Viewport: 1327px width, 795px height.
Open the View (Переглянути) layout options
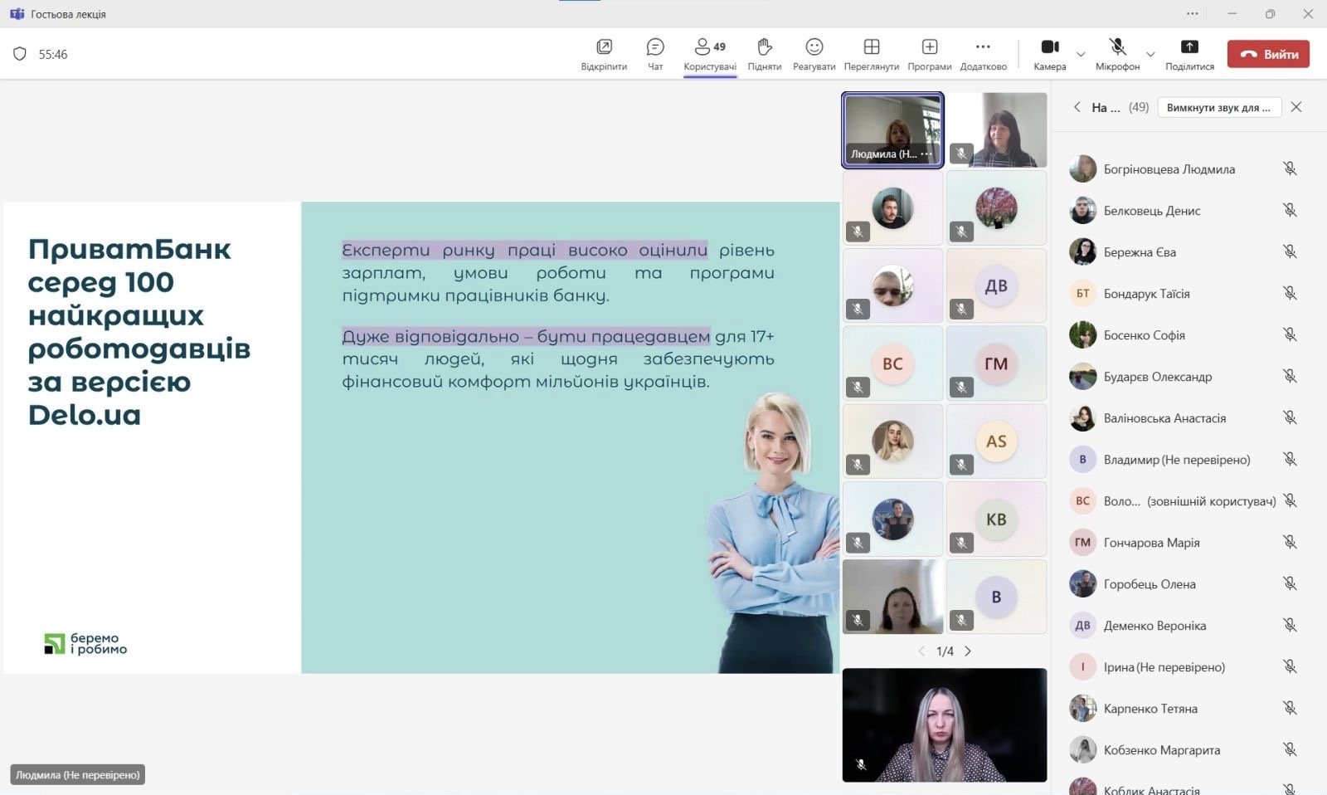click(871, 54)
